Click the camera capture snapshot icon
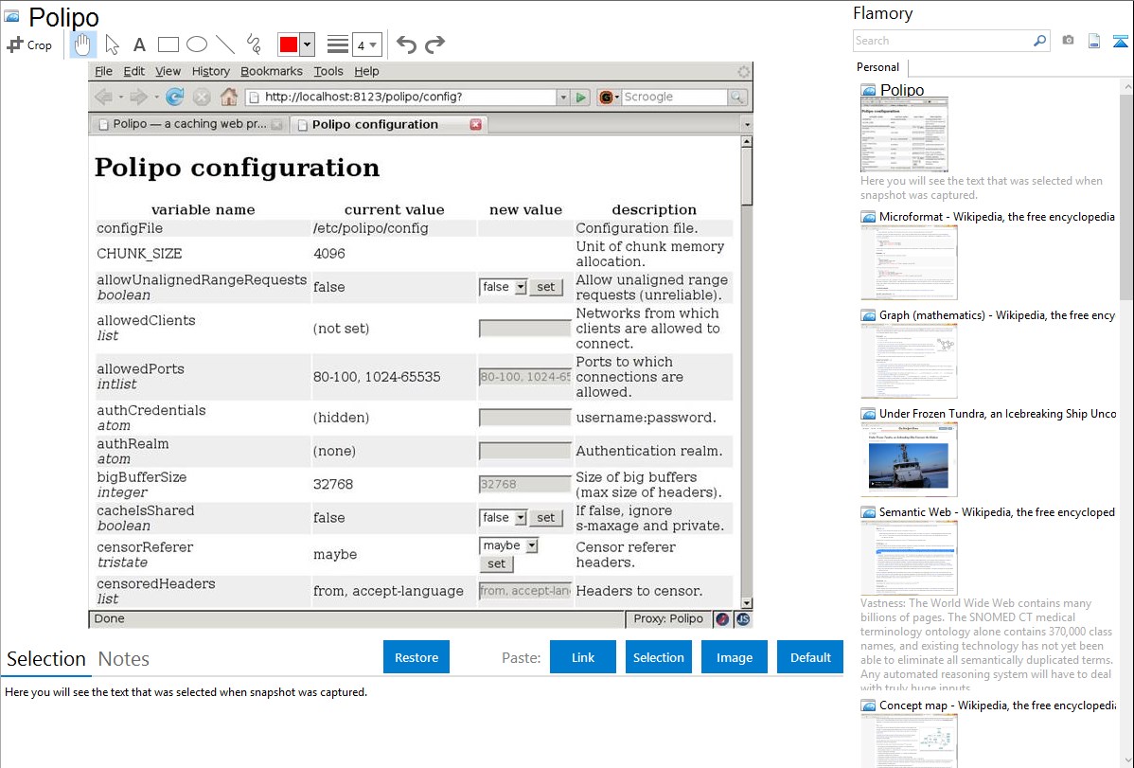The height and width of the screenshot is (768, 1134). (1068, 41)
